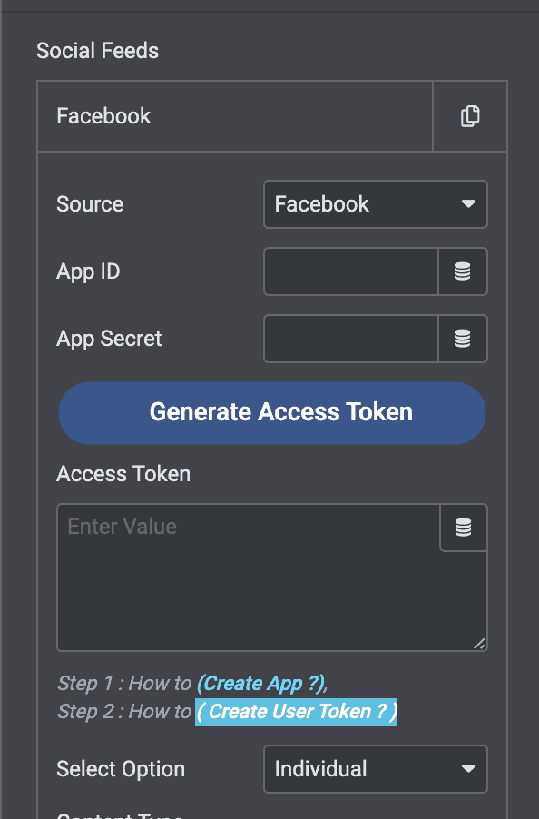Viewport: 539px width, 819px height.
Task: Click the Social Feeds section heading
Action: [97, 51]
